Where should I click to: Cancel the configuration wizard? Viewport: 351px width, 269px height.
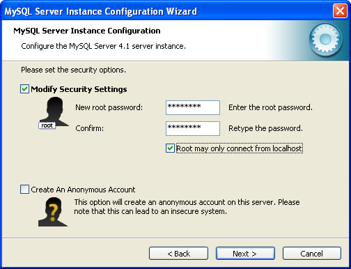point(312,254)
